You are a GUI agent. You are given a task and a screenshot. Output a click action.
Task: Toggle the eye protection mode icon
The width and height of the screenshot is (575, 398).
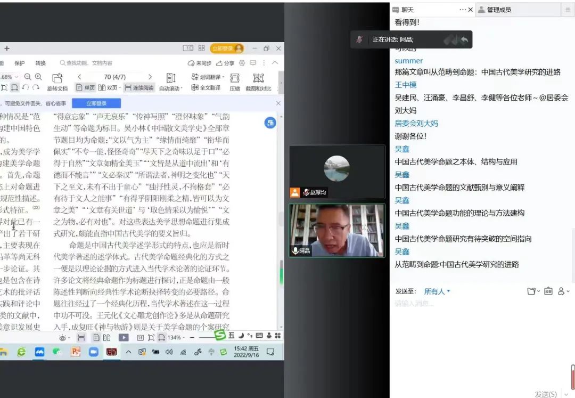63,337
